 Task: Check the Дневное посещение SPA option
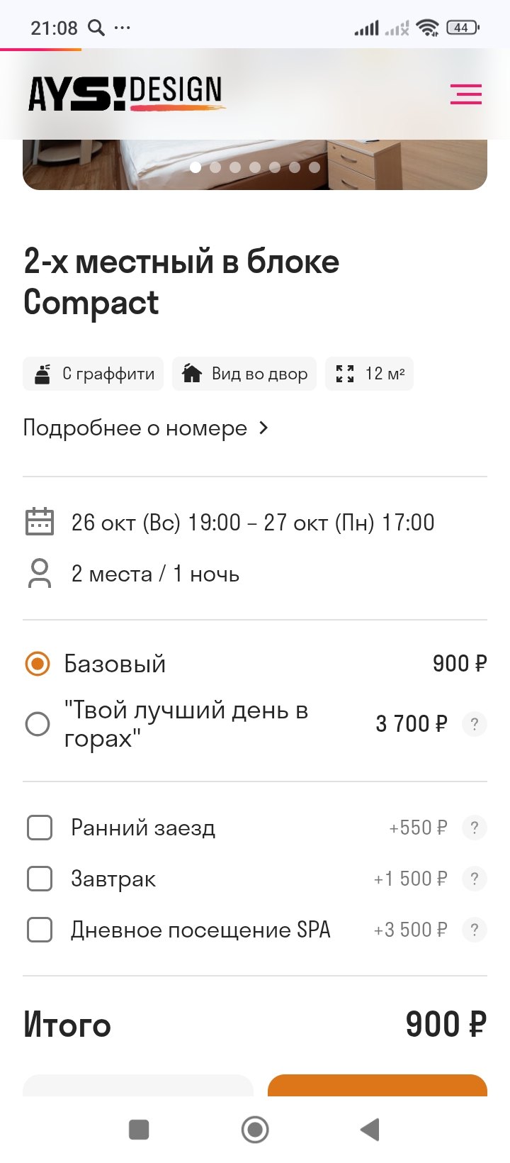[x=40, y=930]
